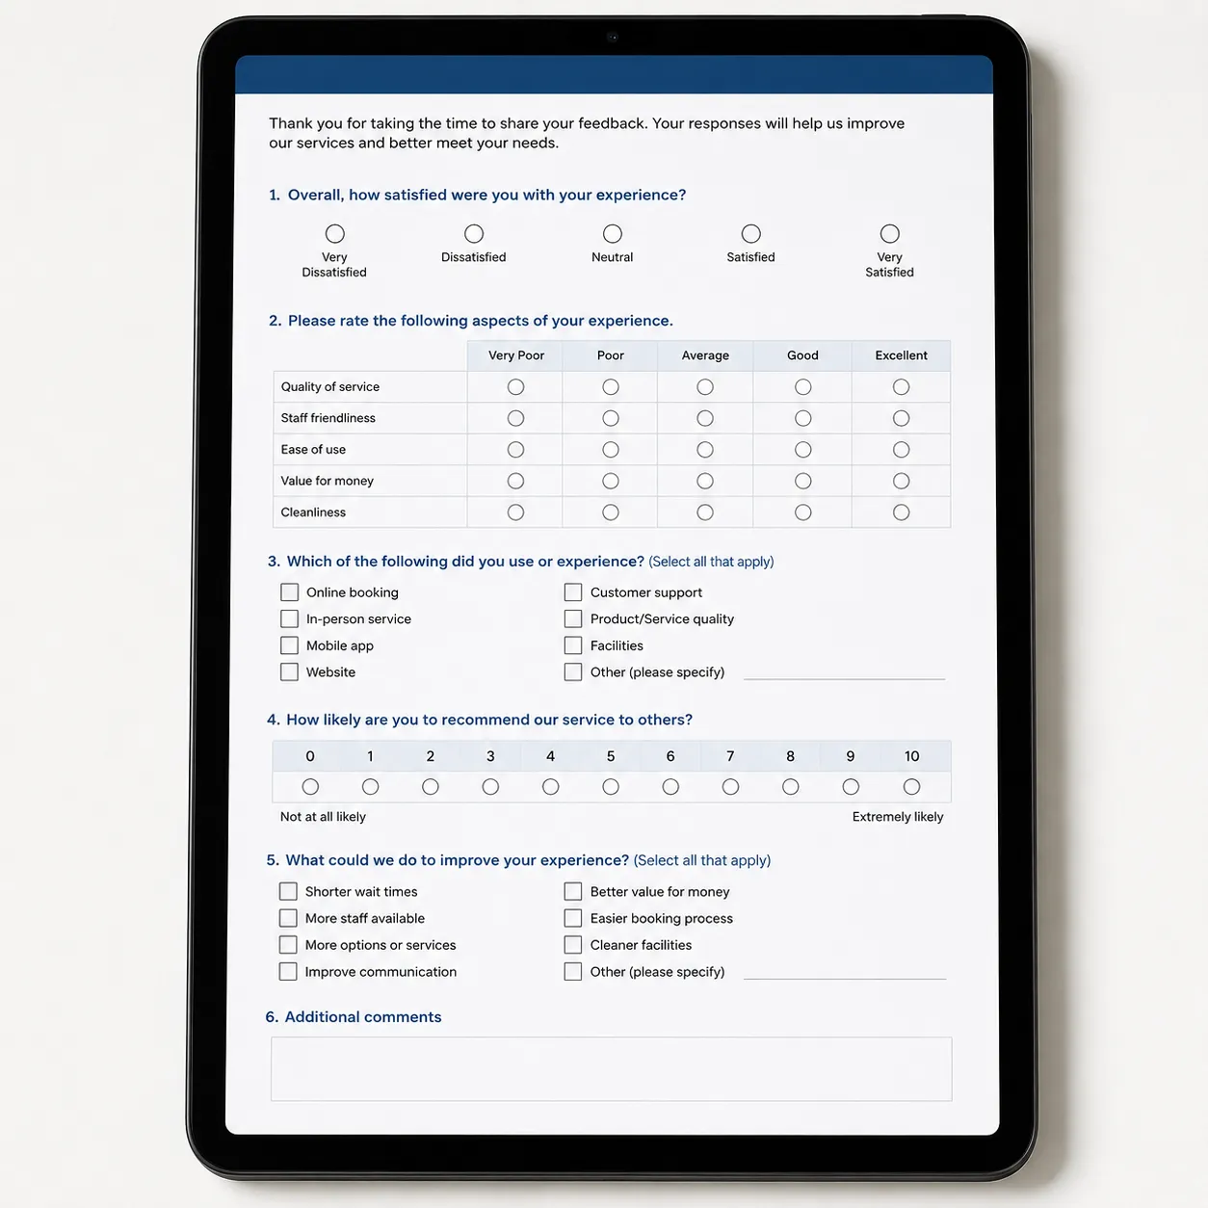The width and height of the screenshot is (1208, 1208).
Task: Check Shorter wait times improvement
Action: pyautogui.click(x=288, y=892)
